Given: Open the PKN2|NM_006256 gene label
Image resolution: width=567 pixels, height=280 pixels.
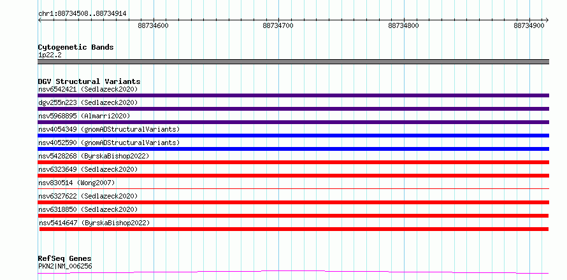Looking at the screenshot, I should pyautogui.click(x=65, y=266).
